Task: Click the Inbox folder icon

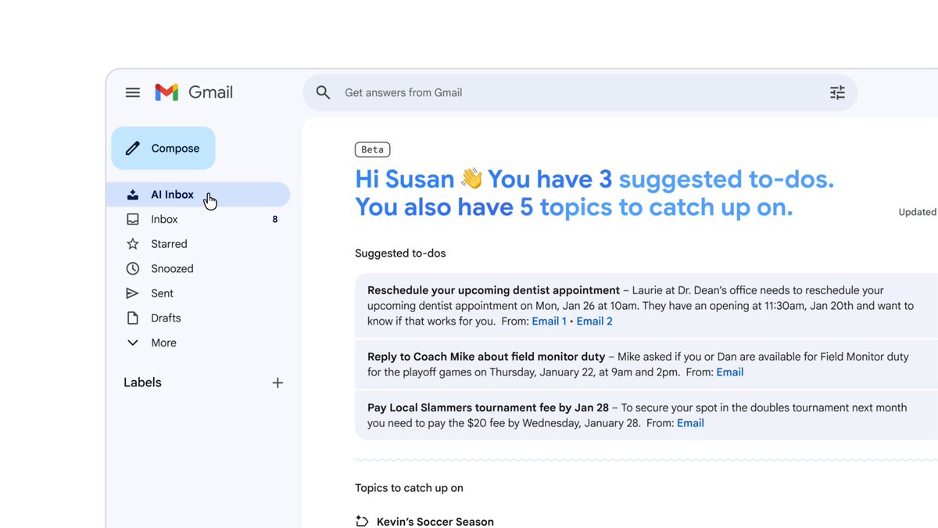Action: 133,220
